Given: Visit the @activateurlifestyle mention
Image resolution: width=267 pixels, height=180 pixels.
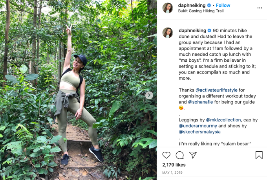Looking at the screenshot, I should pos(217,90).
